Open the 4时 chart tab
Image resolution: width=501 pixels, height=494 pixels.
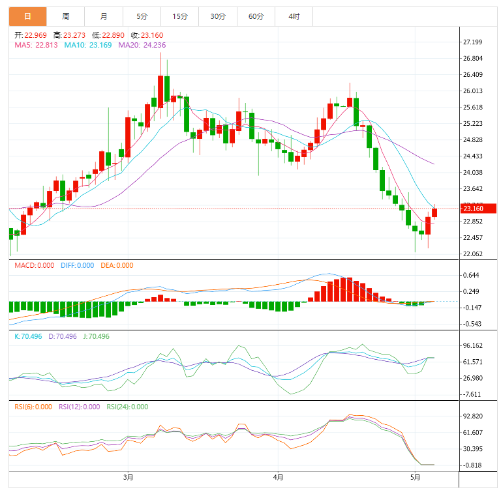[294, 16]
